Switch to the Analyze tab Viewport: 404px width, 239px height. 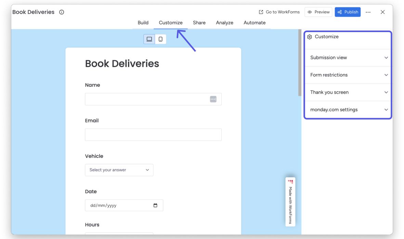point(224,23)
